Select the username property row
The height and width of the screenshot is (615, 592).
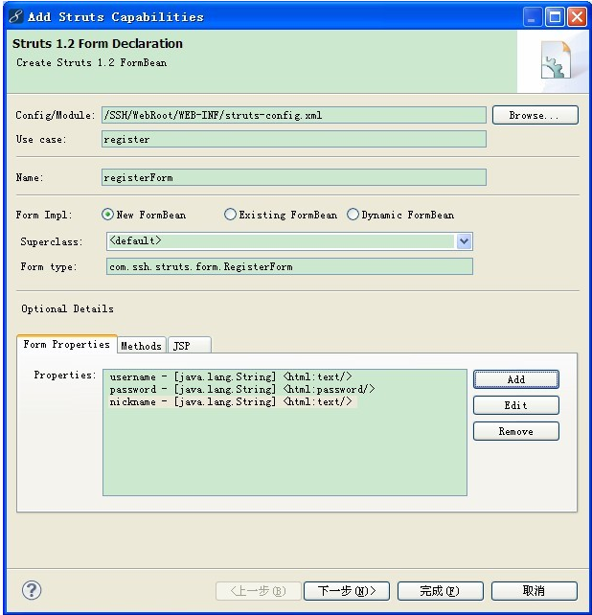point(231,376)
